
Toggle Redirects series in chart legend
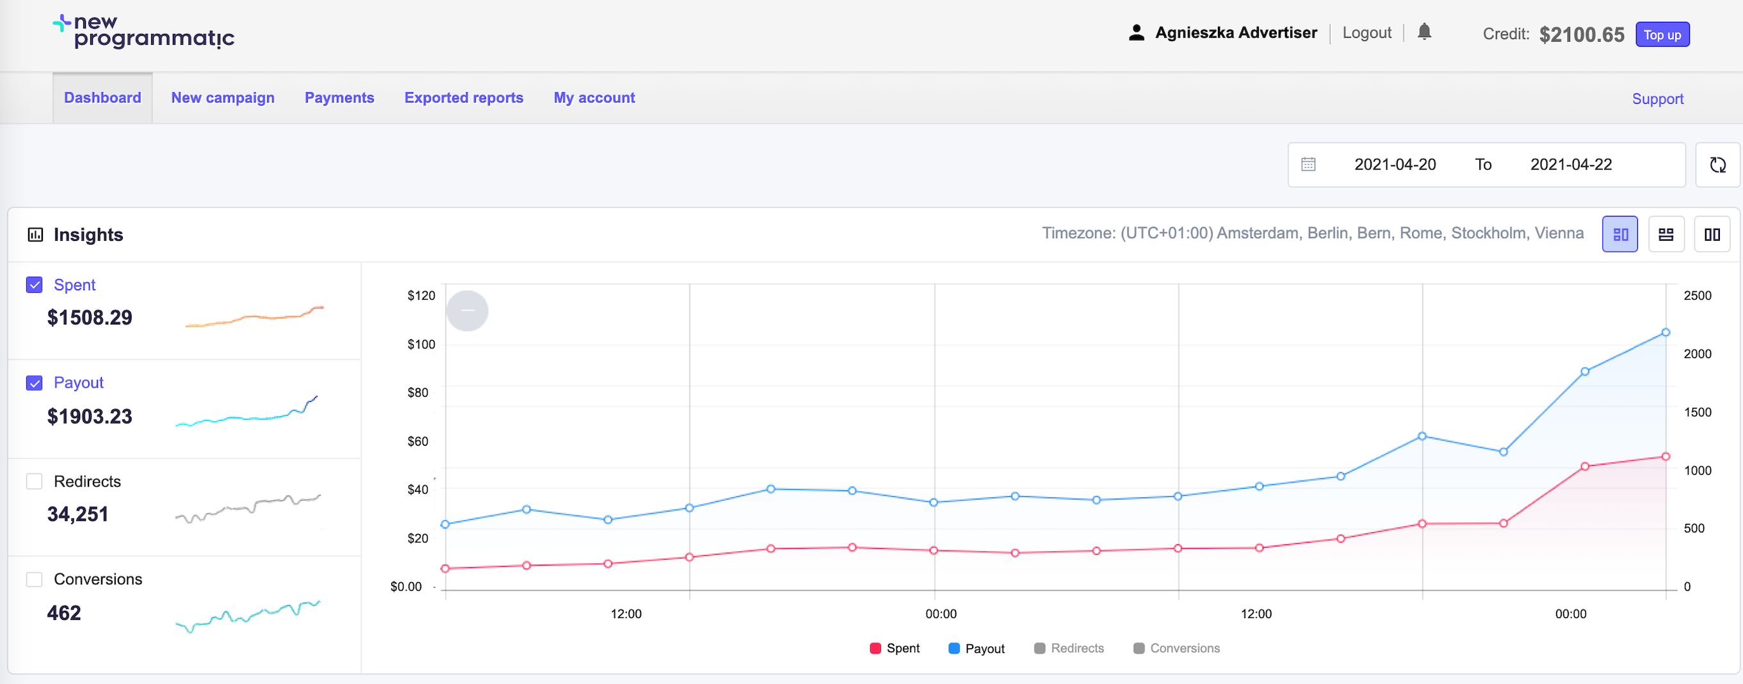pos(1068,648)
